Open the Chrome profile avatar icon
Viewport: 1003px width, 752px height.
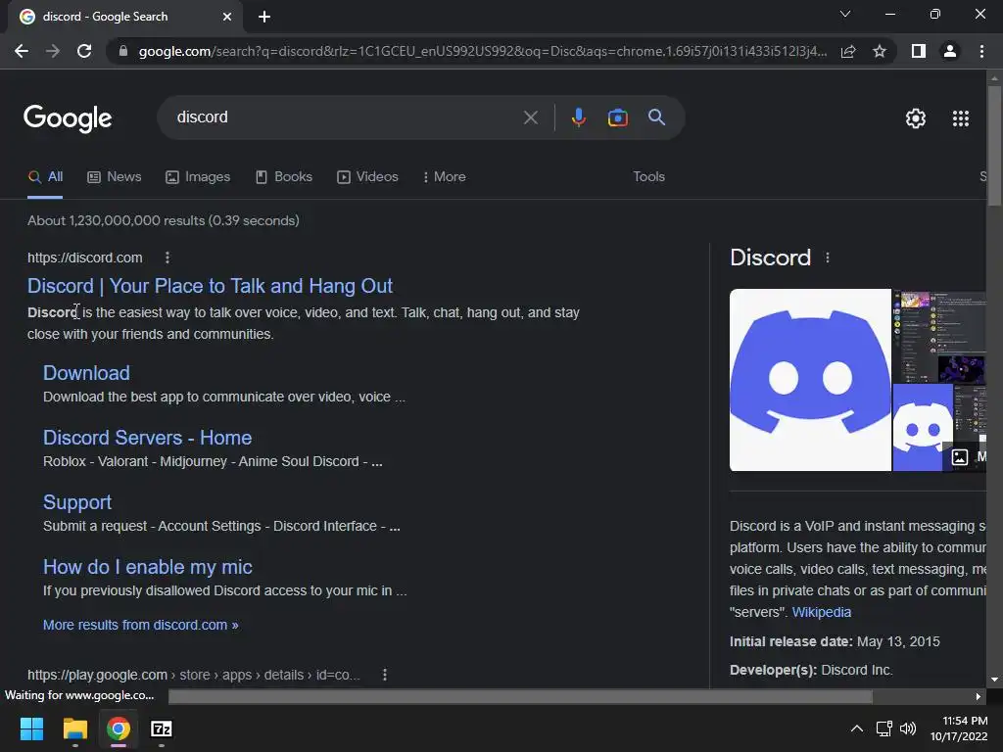pos(950,51)
